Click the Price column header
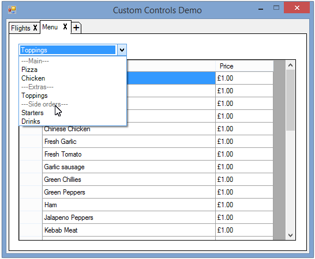This screenshot has width=315, height=259. tap(244, 66)
